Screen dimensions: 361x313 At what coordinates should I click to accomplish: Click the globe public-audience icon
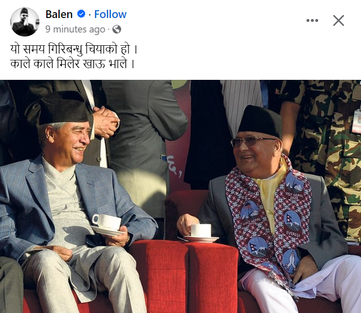[x=117, y=29]
